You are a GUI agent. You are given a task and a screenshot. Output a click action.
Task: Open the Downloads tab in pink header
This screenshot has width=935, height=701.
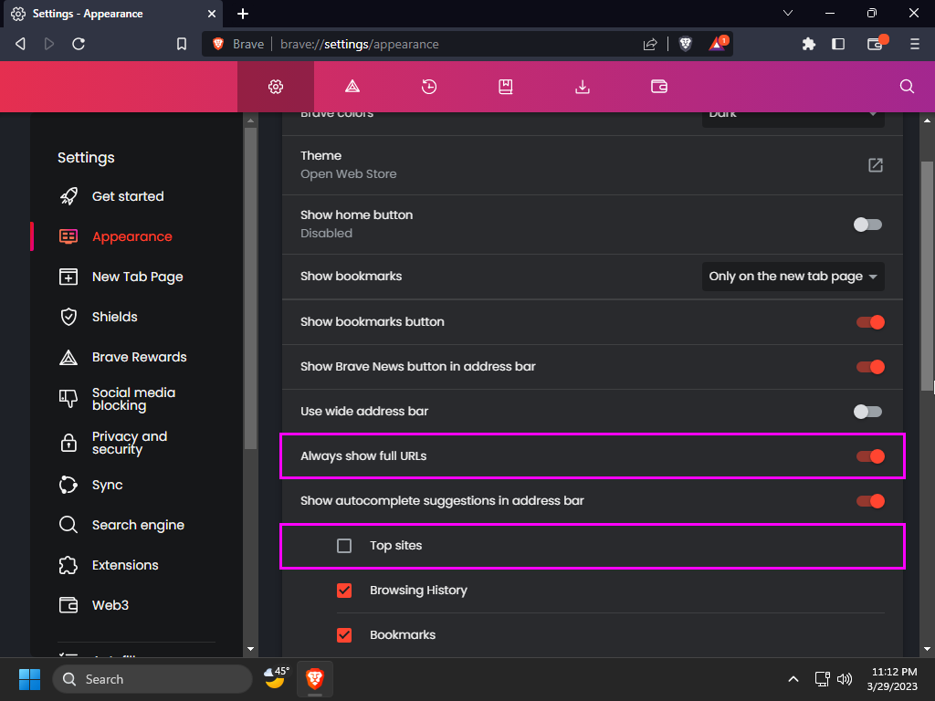pos(583,87)
